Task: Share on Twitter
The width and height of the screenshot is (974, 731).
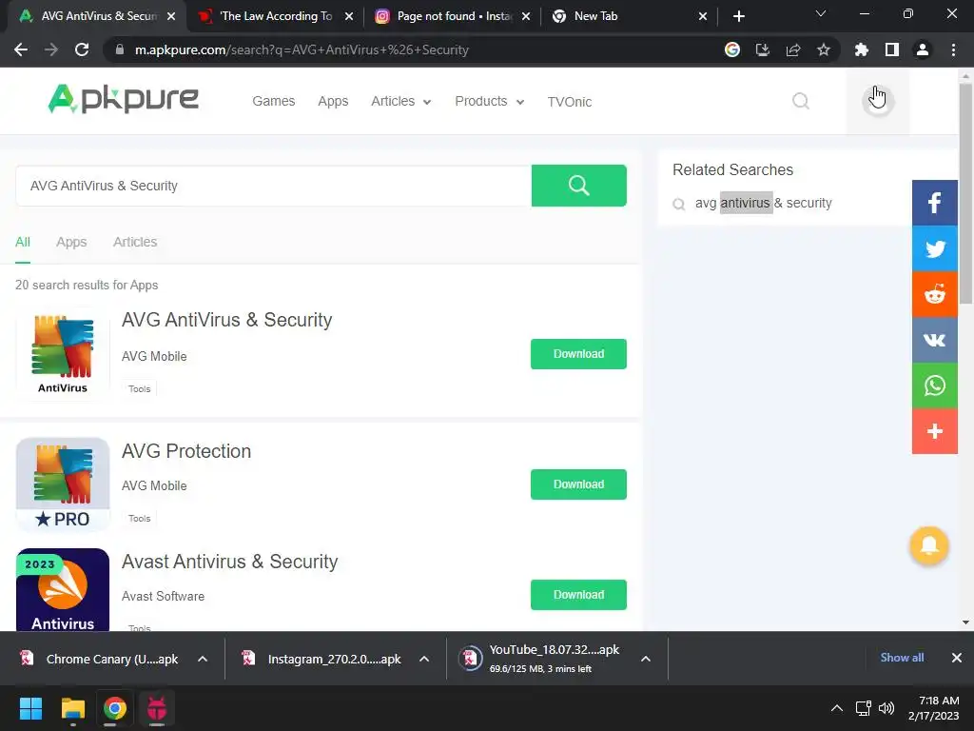Action: click(x=934, y=248)
